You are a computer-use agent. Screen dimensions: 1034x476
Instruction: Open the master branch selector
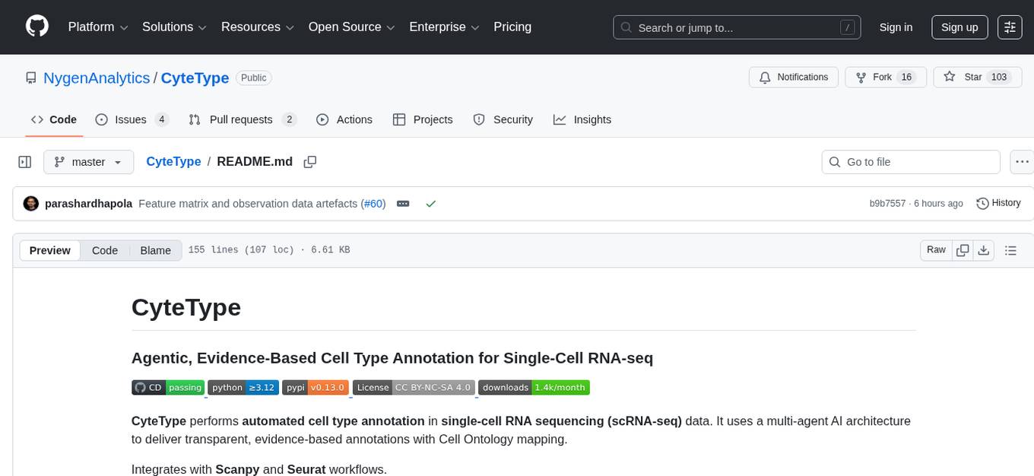point(88,162)
